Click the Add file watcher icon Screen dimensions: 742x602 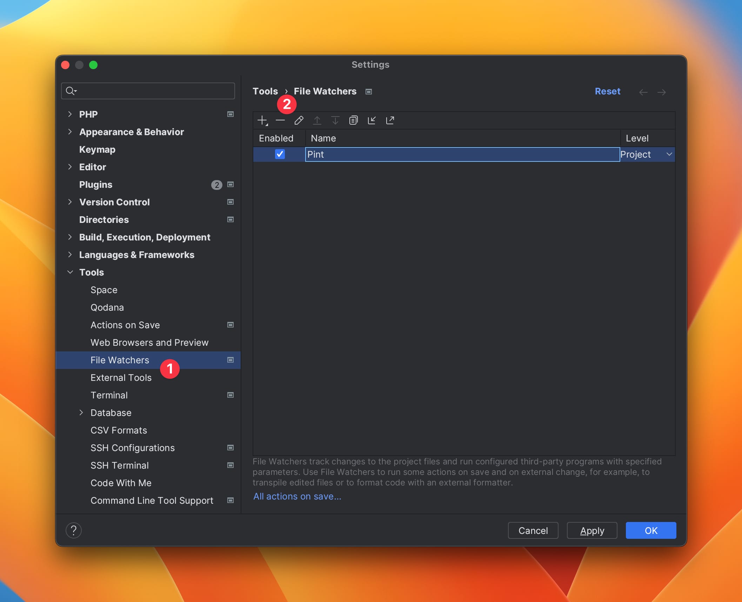(x=263, y=120)
